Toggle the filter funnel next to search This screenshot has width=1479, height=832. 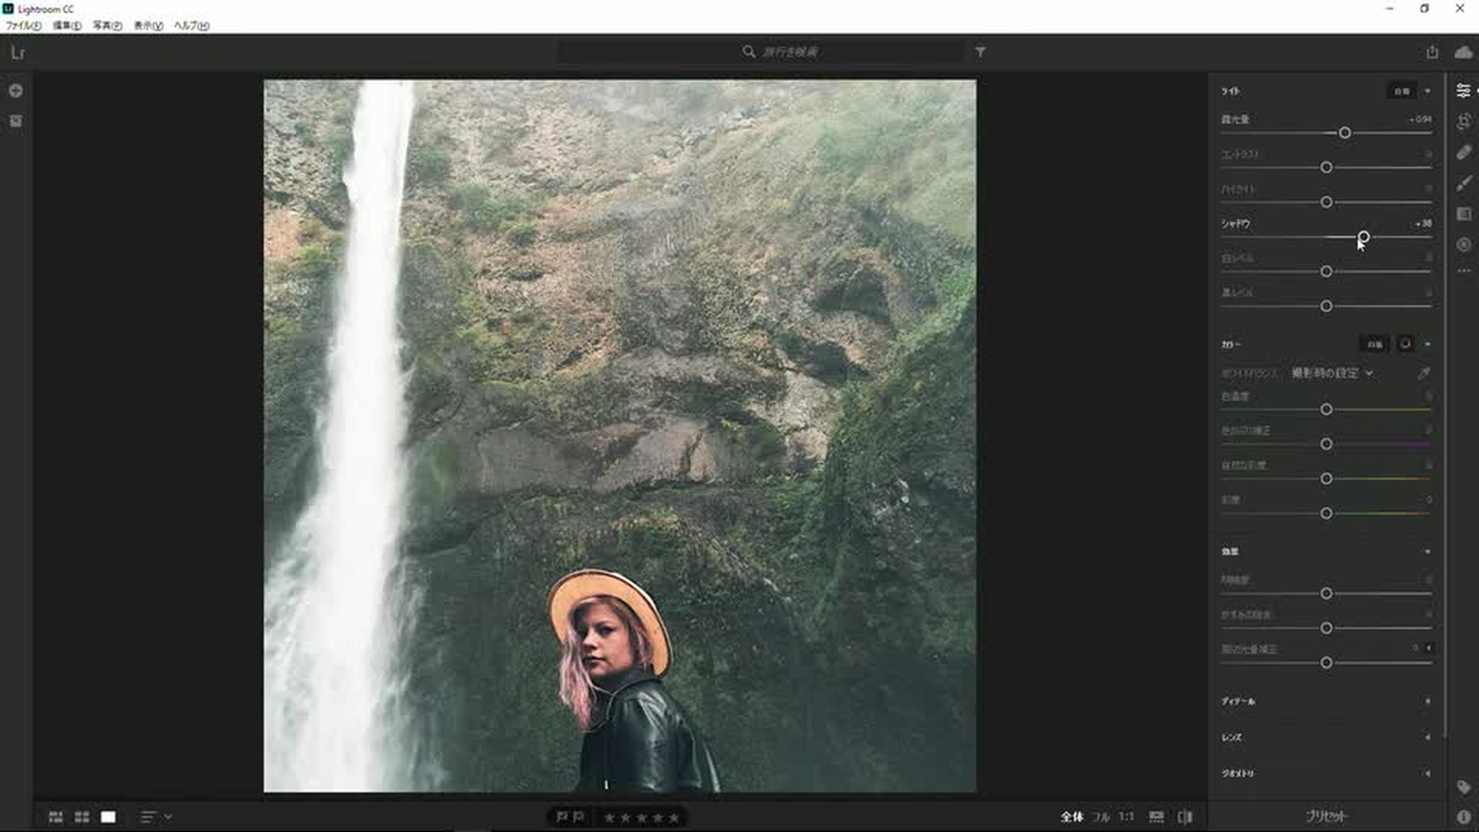point(980,52)
